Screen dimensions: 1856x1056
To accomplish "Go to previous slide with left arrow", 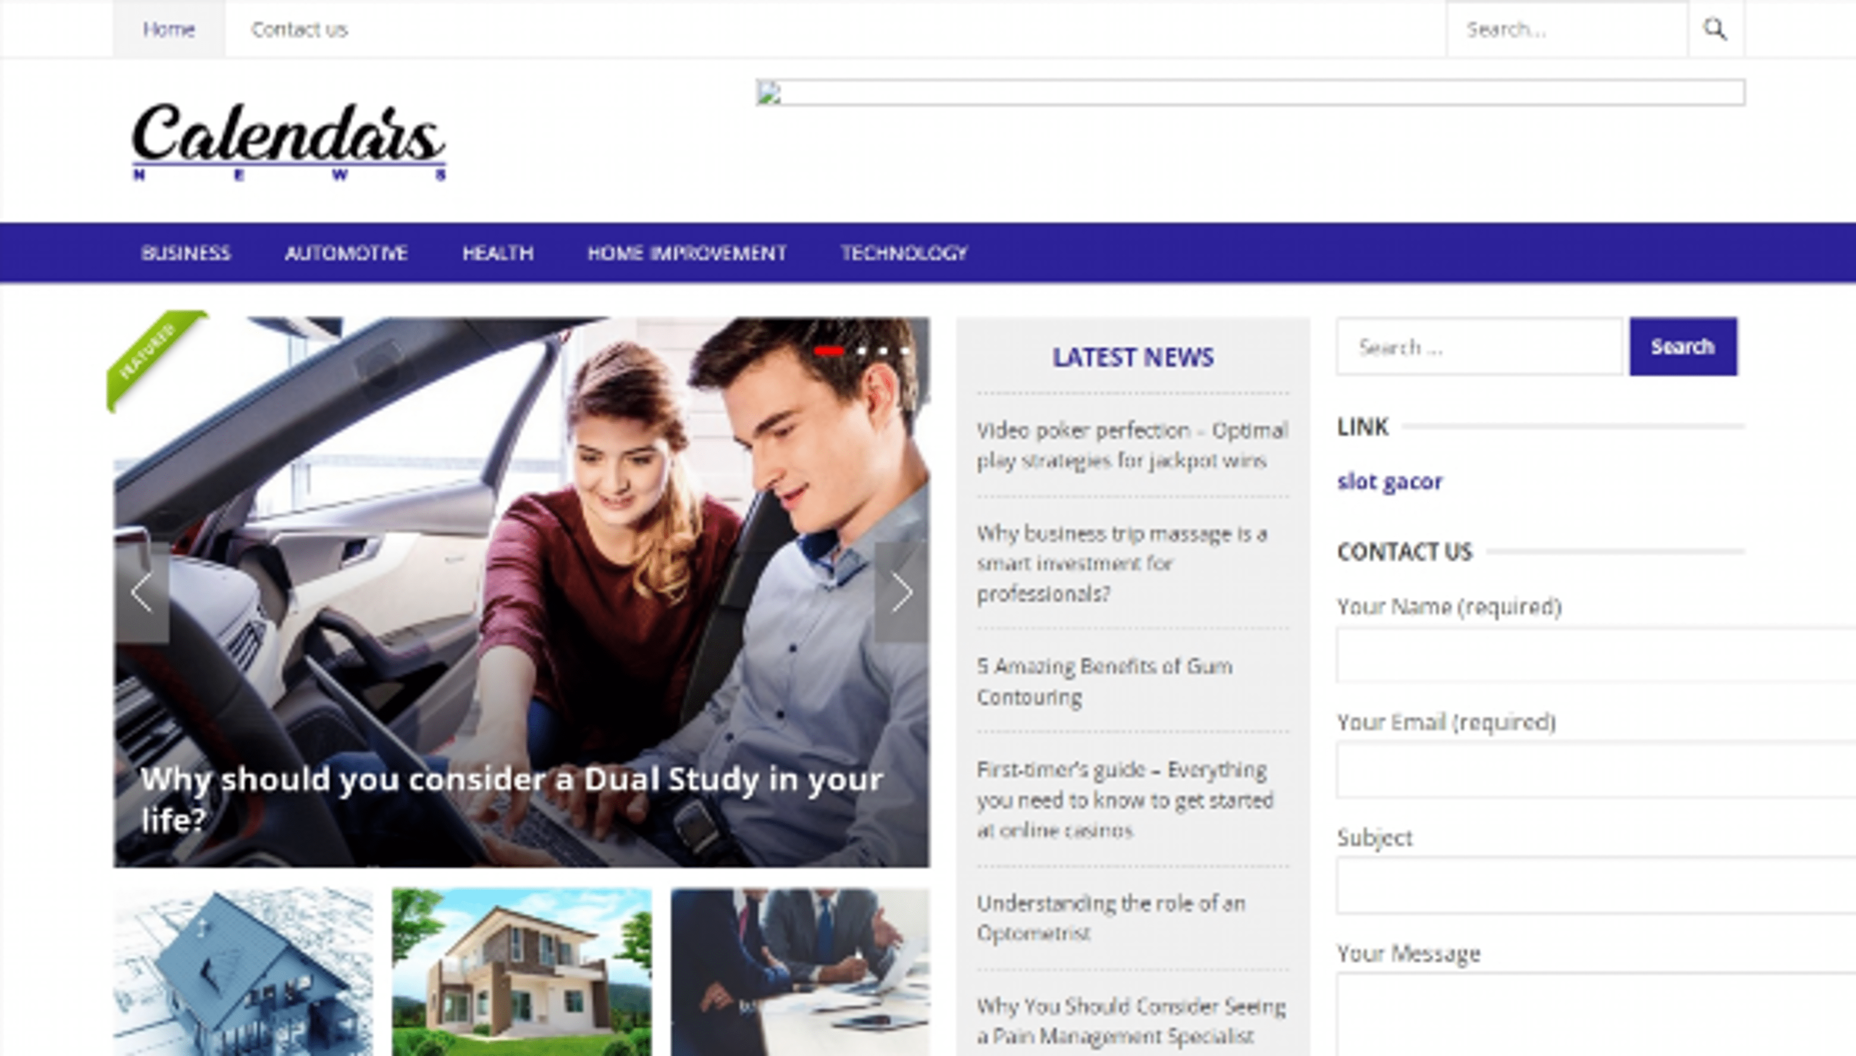I will click(142, 592).
